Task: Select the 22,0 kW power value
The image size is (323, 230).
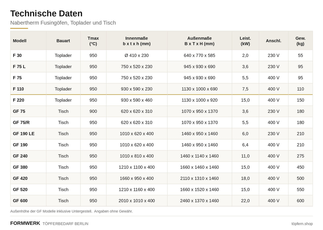Action: click(245, 201)
